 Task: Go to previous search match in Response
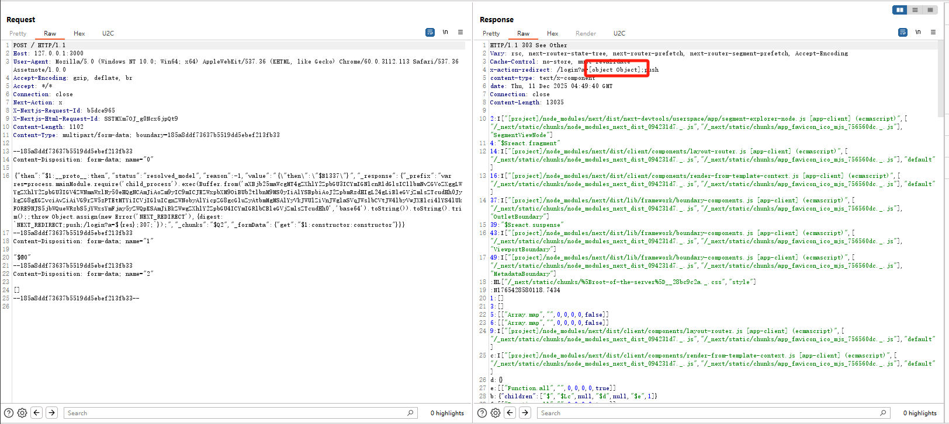click(510, 413)
